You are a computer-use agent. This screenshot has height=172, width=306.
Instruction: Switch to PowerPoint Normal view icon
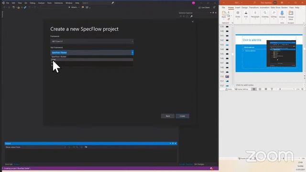click(254, 89)
